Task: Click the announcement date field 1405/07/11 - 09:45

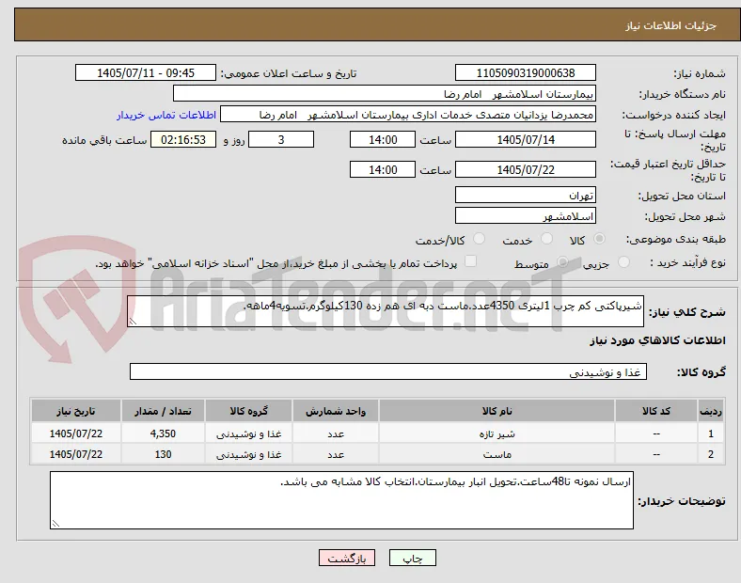Action: 146,73
